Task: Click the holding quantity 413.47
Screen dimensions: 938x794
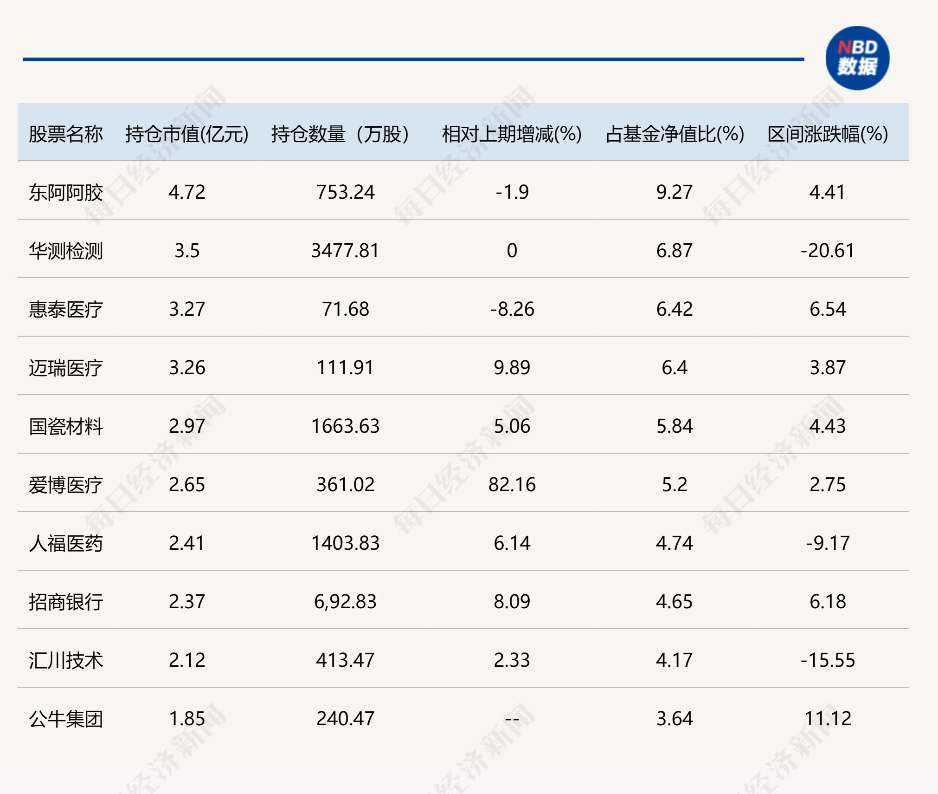Action: (x=345, y=660)
